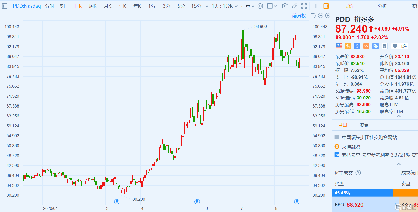The image size is (418, 212).
Task: Click the orange lightning badge icon
Action: (x=348, y=46)
